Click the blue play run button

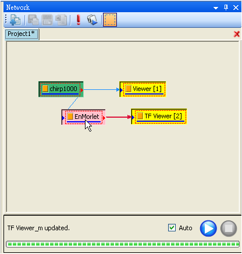208,228
